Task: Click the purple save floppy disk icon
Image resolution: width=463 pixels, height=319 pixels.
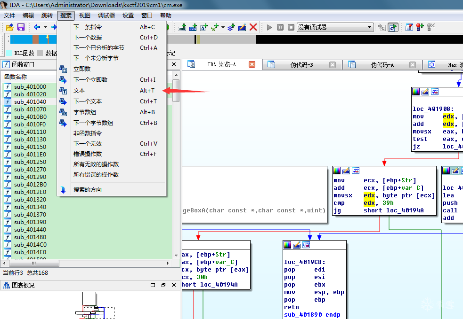Action: (x=21, y=27)
